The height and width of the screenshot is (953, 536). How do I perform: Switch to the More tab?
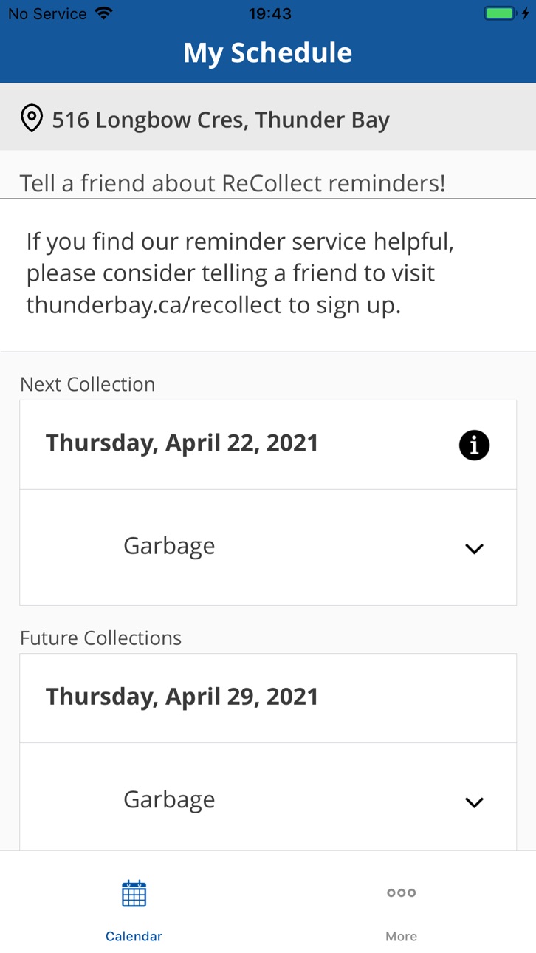tap(402, 907)
